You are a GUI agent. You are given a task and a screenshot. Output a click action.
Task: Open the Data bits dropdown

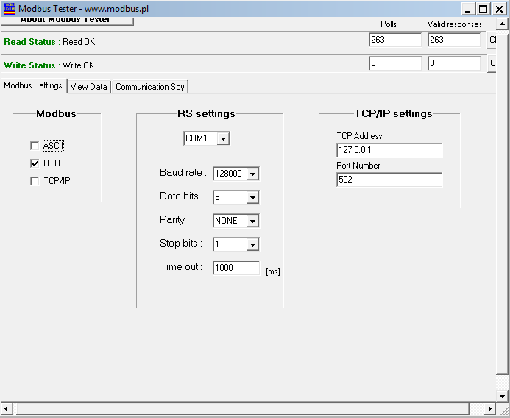252,197
